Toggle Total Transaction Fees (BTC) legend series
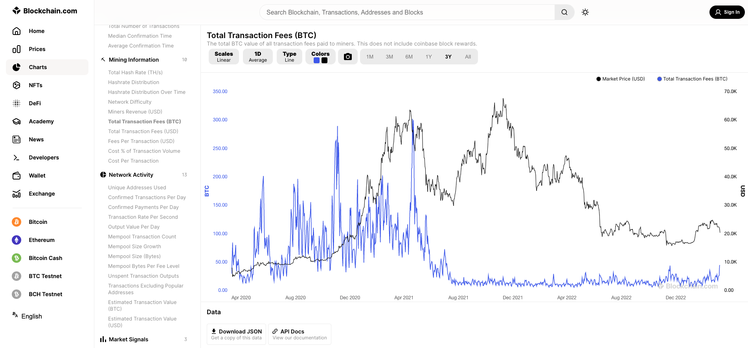This screenshot has height=348, width=748. click(692, 79)
